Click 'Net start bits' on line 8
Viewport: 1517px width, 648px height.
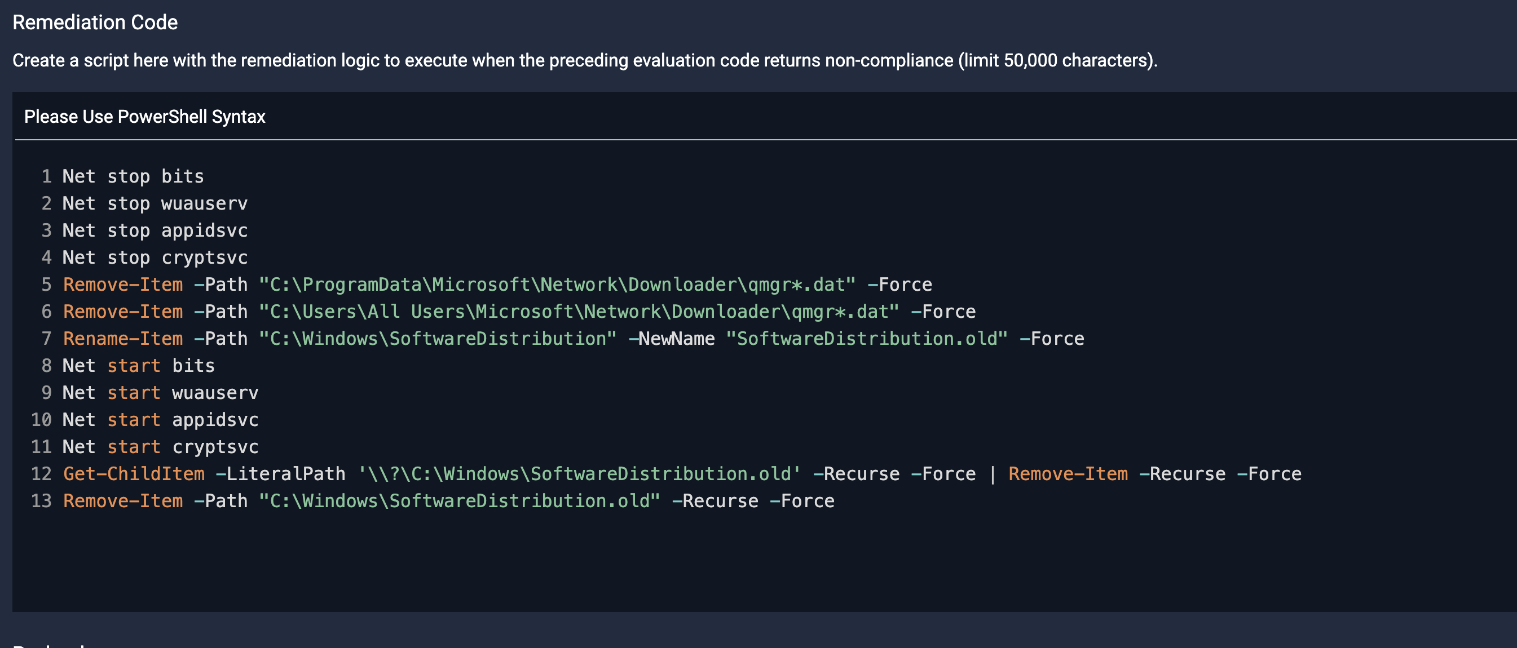coord(138,366)
